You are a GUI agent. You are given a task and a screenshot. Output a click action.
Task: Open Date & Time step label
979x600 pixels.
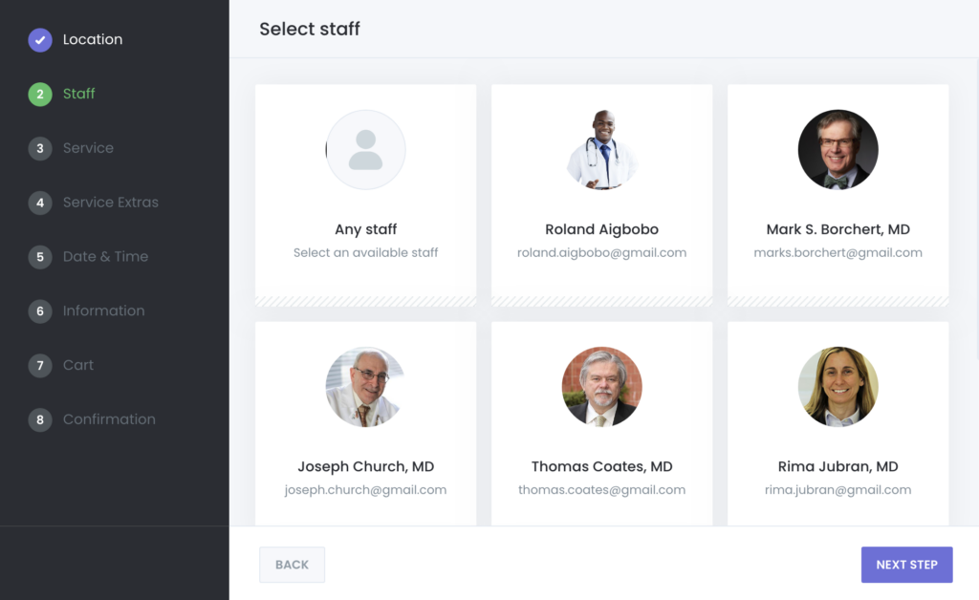[x=105, y=257]
